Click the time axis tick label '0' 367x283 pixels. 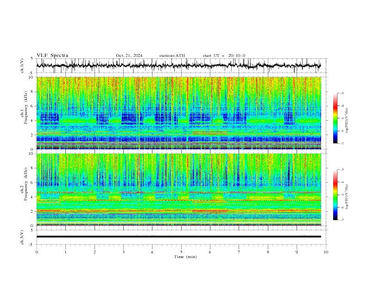point(37,252)
